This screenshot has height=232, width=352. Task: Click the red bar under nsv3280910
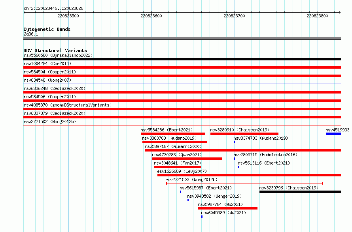click(244, 134)
